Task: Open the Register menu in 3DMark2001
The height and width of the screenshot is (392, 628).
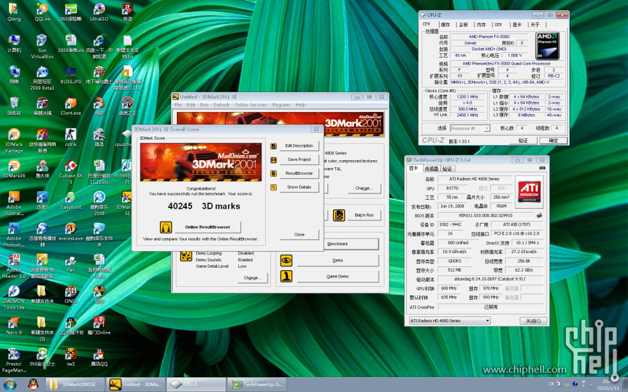Action: tap(281, 105)
